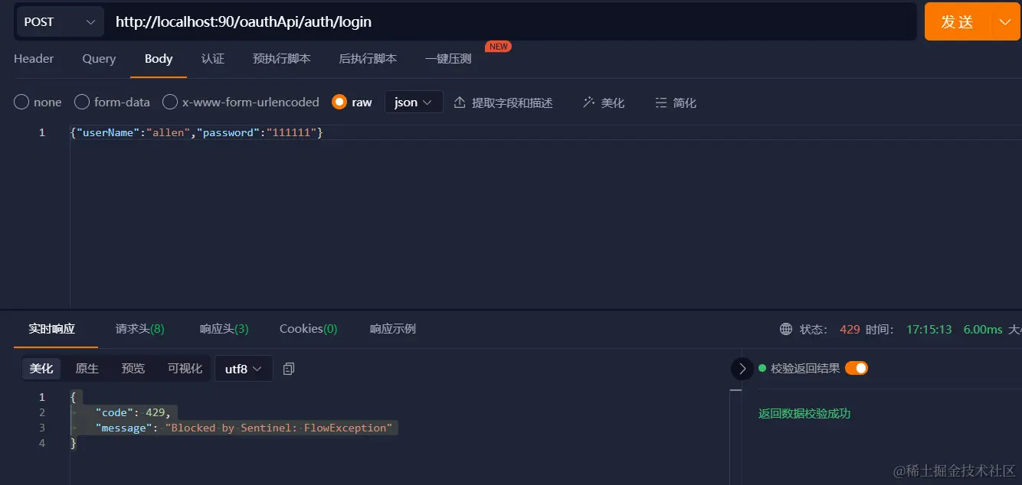
Task: Open the 认证 tab
Action: click(x=213, y=59)
